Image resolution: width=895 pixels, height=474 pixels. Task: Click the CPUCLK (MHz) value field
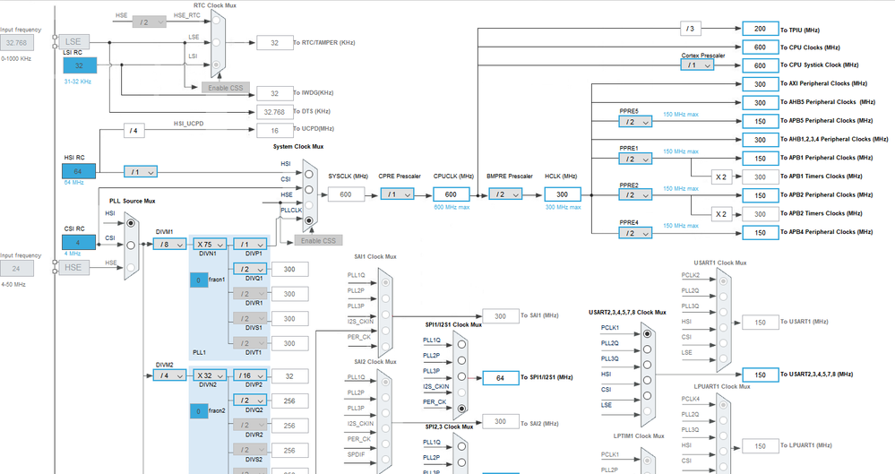coord(451,194)
